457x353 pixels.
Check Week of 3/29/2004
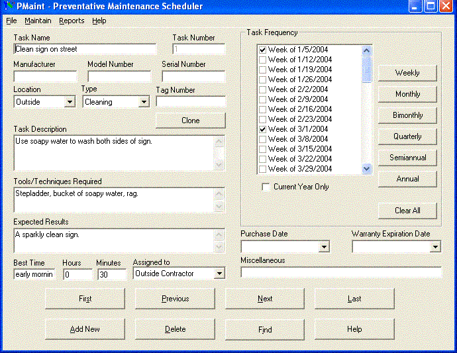[x=262, y=169]
